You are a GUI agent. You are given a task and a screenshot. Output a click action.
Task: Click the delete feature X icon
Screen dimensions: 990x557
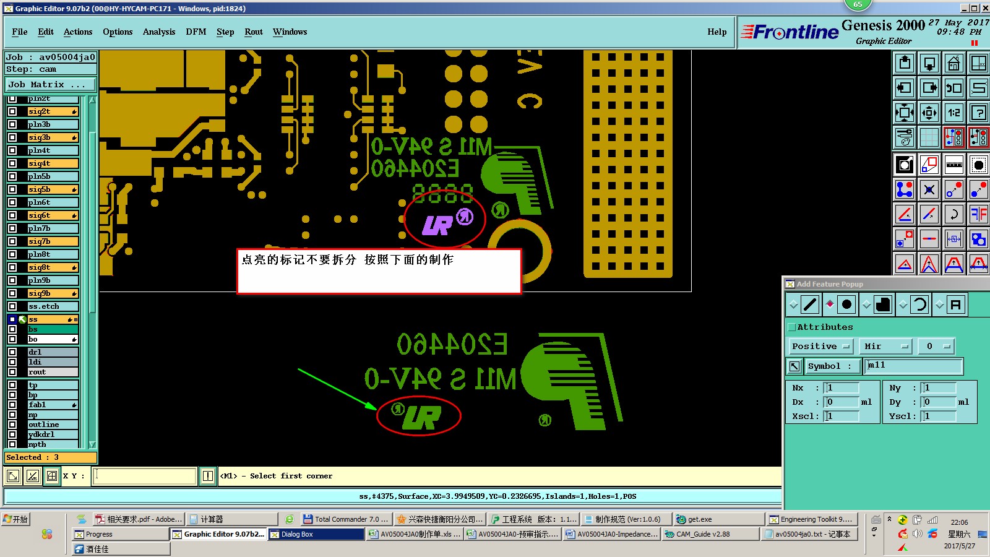pos(929,189)
